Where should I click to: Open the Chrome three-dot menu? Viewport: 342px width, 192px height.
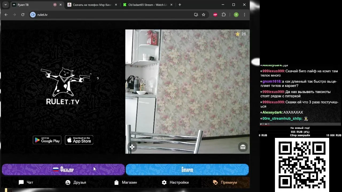coord(244,15)
